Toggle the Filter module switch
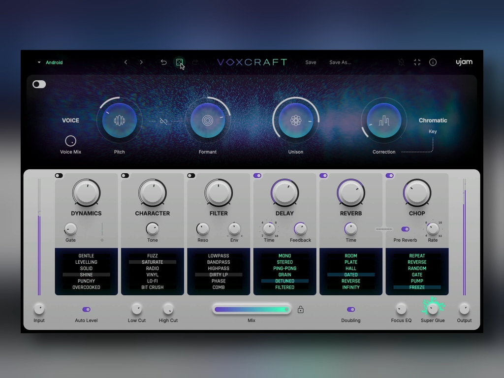 click(191, 176)
